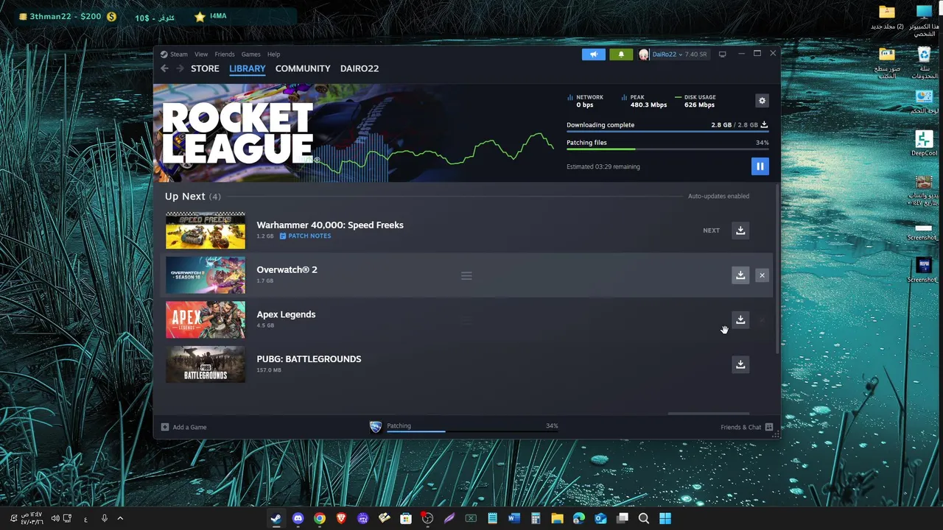This screenshot has width=943, height=530.
Task: Select Warhammer 40,000: Speed Freeks title
Action: tap(330, 225)
